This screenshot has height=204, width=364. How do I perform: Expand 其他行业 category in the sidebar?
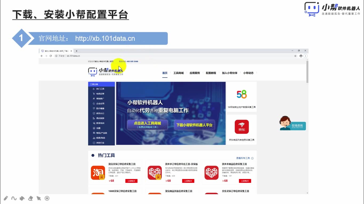click(x=94, y=142)
